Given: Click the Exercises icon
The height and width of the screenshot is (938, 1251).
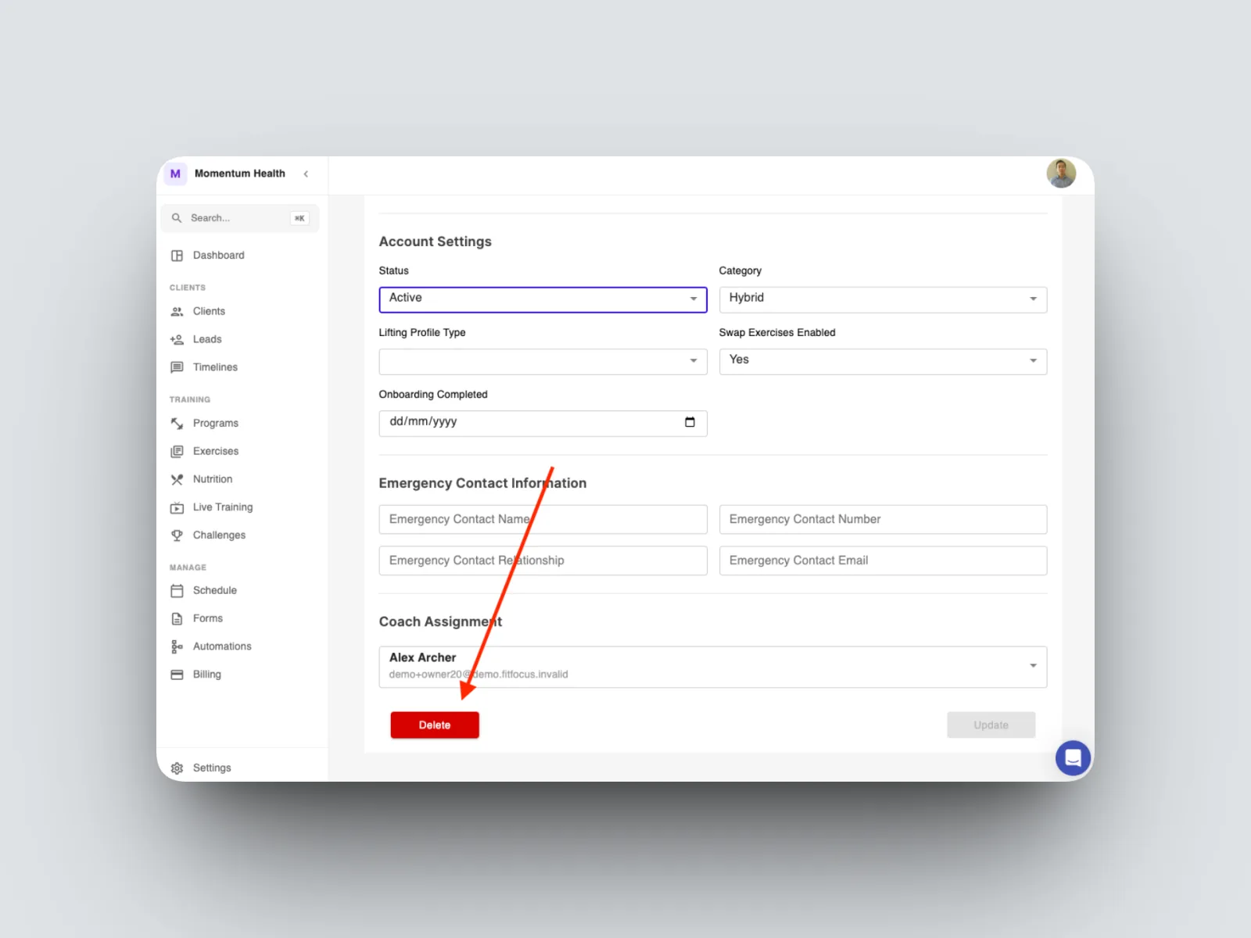Looking at the screenshot, I should 177,451.
